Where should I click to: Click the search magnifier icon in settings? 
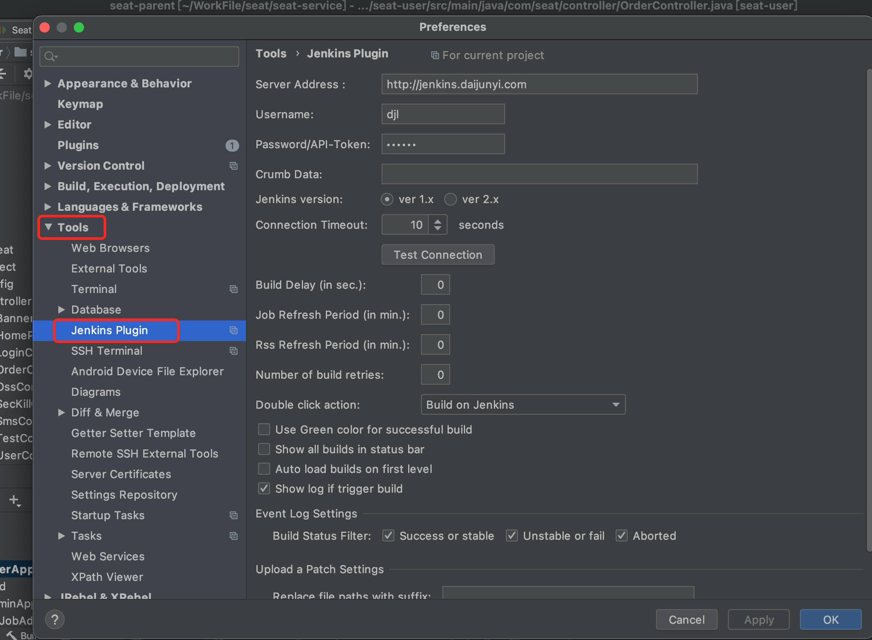point(50,57)
